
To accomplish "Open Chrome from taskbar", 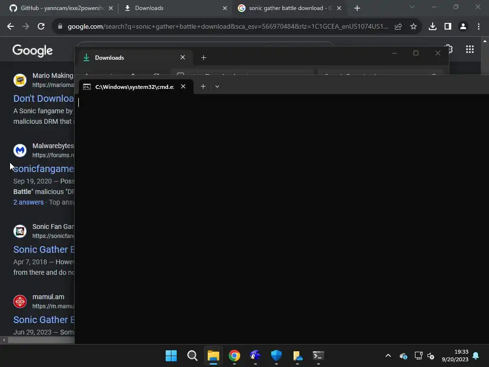I will click(x=234, y=356).
